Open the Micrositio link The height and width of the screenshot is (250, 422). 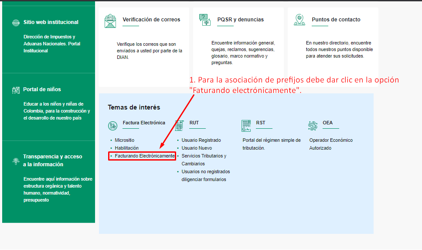pos(124,140)
